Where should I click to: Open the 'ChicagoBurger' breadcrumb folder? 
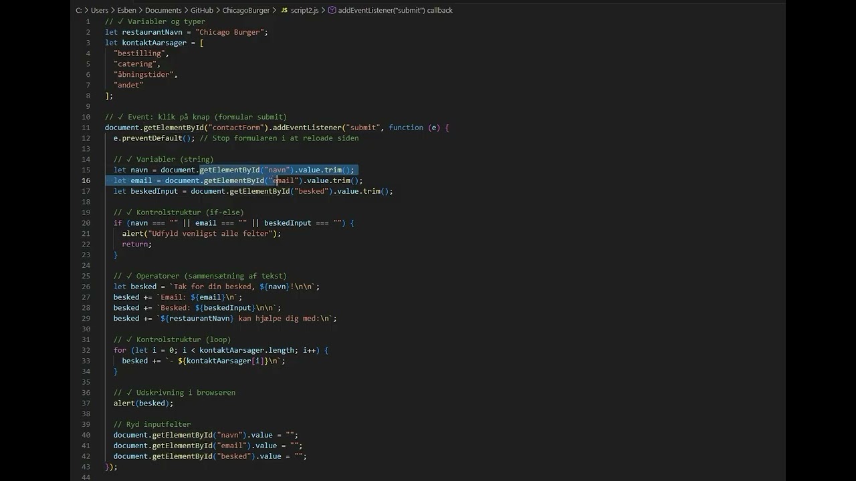[246, 11]
